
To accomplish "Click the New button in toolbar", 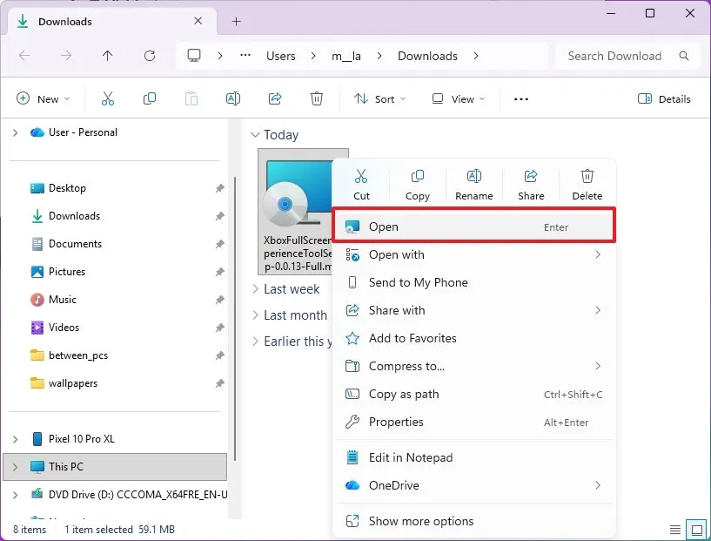I will click(x=43, y=99).
